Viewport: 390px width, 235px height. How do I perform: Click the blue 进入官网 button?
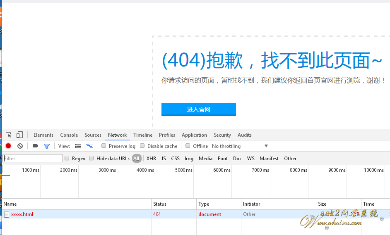199,109
